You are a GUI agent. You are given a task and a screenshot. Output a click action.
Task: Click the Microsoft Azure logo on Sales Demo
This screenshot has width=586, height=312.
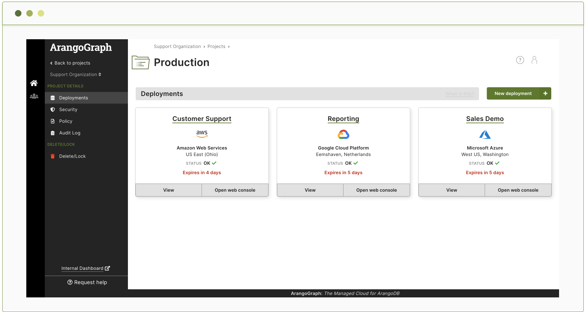point(485,134)
